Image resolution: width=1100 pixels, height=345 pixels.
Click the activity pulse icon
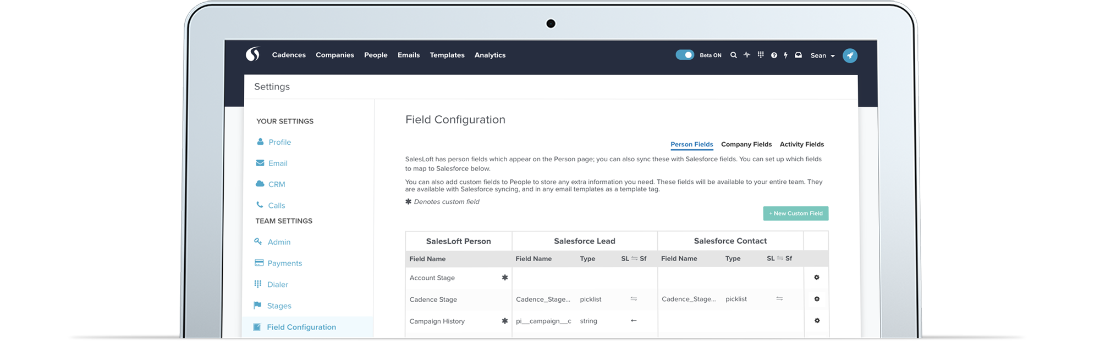click(747, 55)
